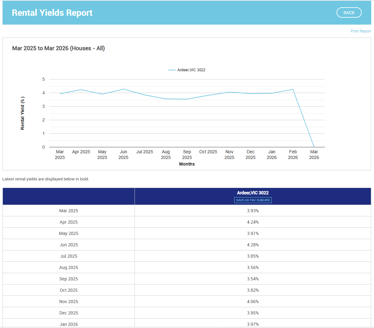This screenshot has height=328, width=374.
Task: Click the Nov 2025 x-axis label
Action: (229, 155)
